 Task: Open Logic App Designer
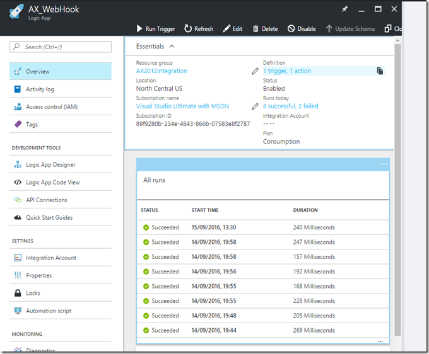click(x=50, y=165)
